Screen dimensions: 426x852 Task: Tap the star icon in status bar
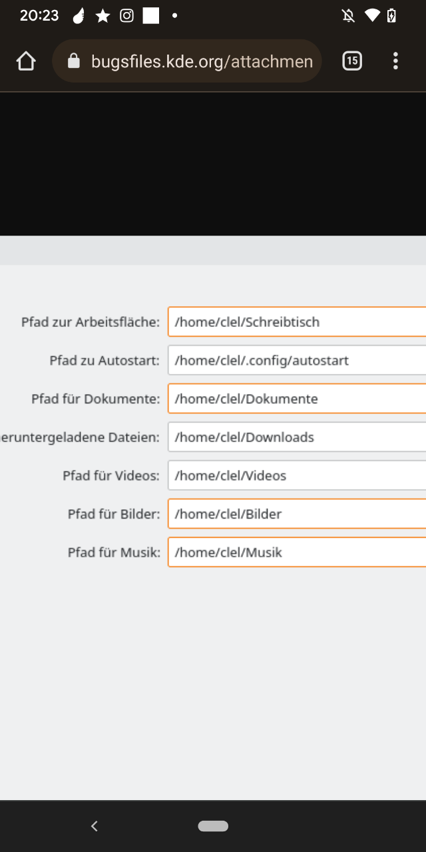pyautogui.click(x=103, y=16)
